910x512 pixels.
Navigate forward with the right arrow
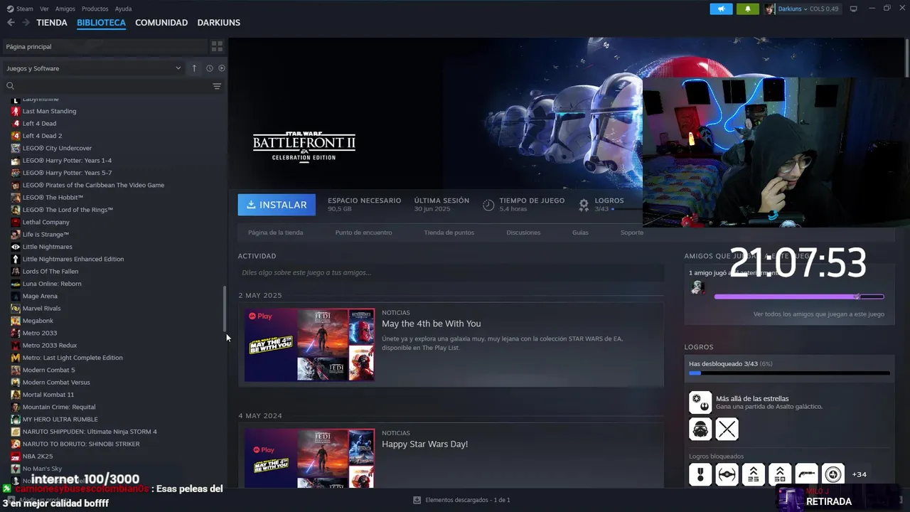tap(26, 23)
